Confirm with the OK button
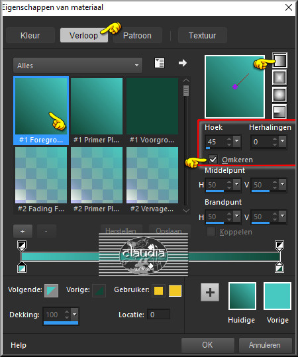Screen dimensions: 298x357 pos(208,344)
